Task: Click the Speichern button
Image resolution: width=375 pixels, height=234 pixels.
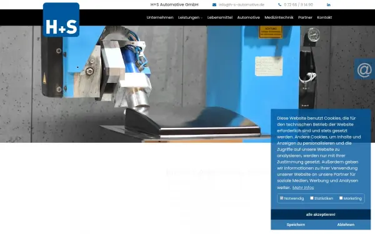Action: pyautogui.click(x=296, y=225)
